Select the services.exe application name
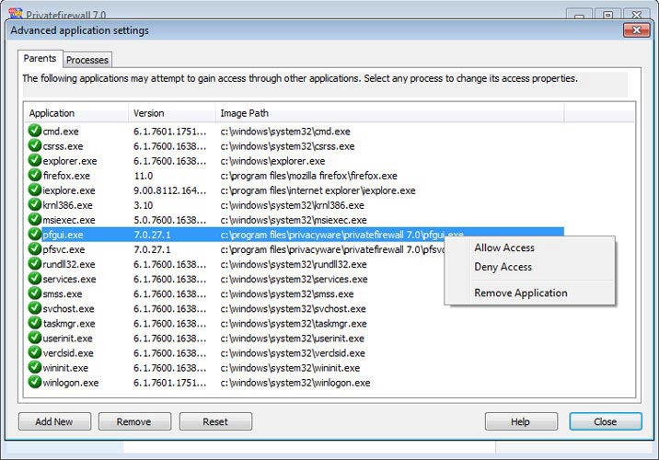Screen dimensions: 659x460 [x=69, y=280]
